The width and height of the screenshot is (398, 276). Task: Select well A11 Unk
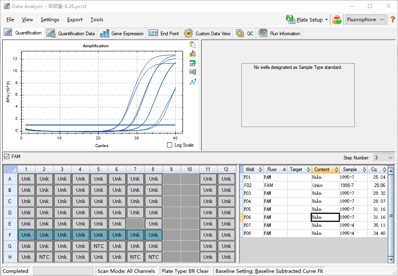click(208, 179)
